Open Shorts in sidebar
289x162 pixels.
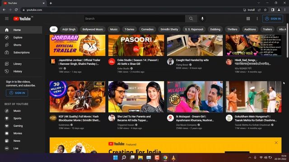point(21,45)
